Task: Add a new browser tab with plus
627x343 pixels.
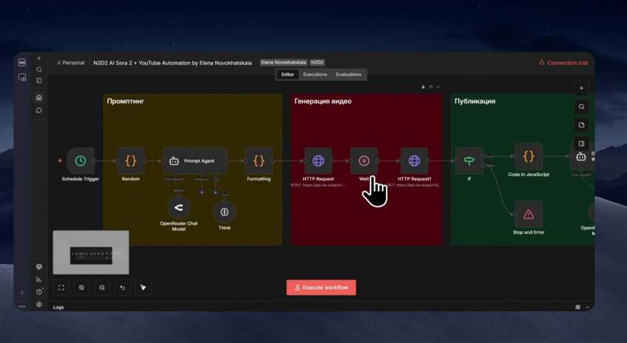Action: coord(22,293)
